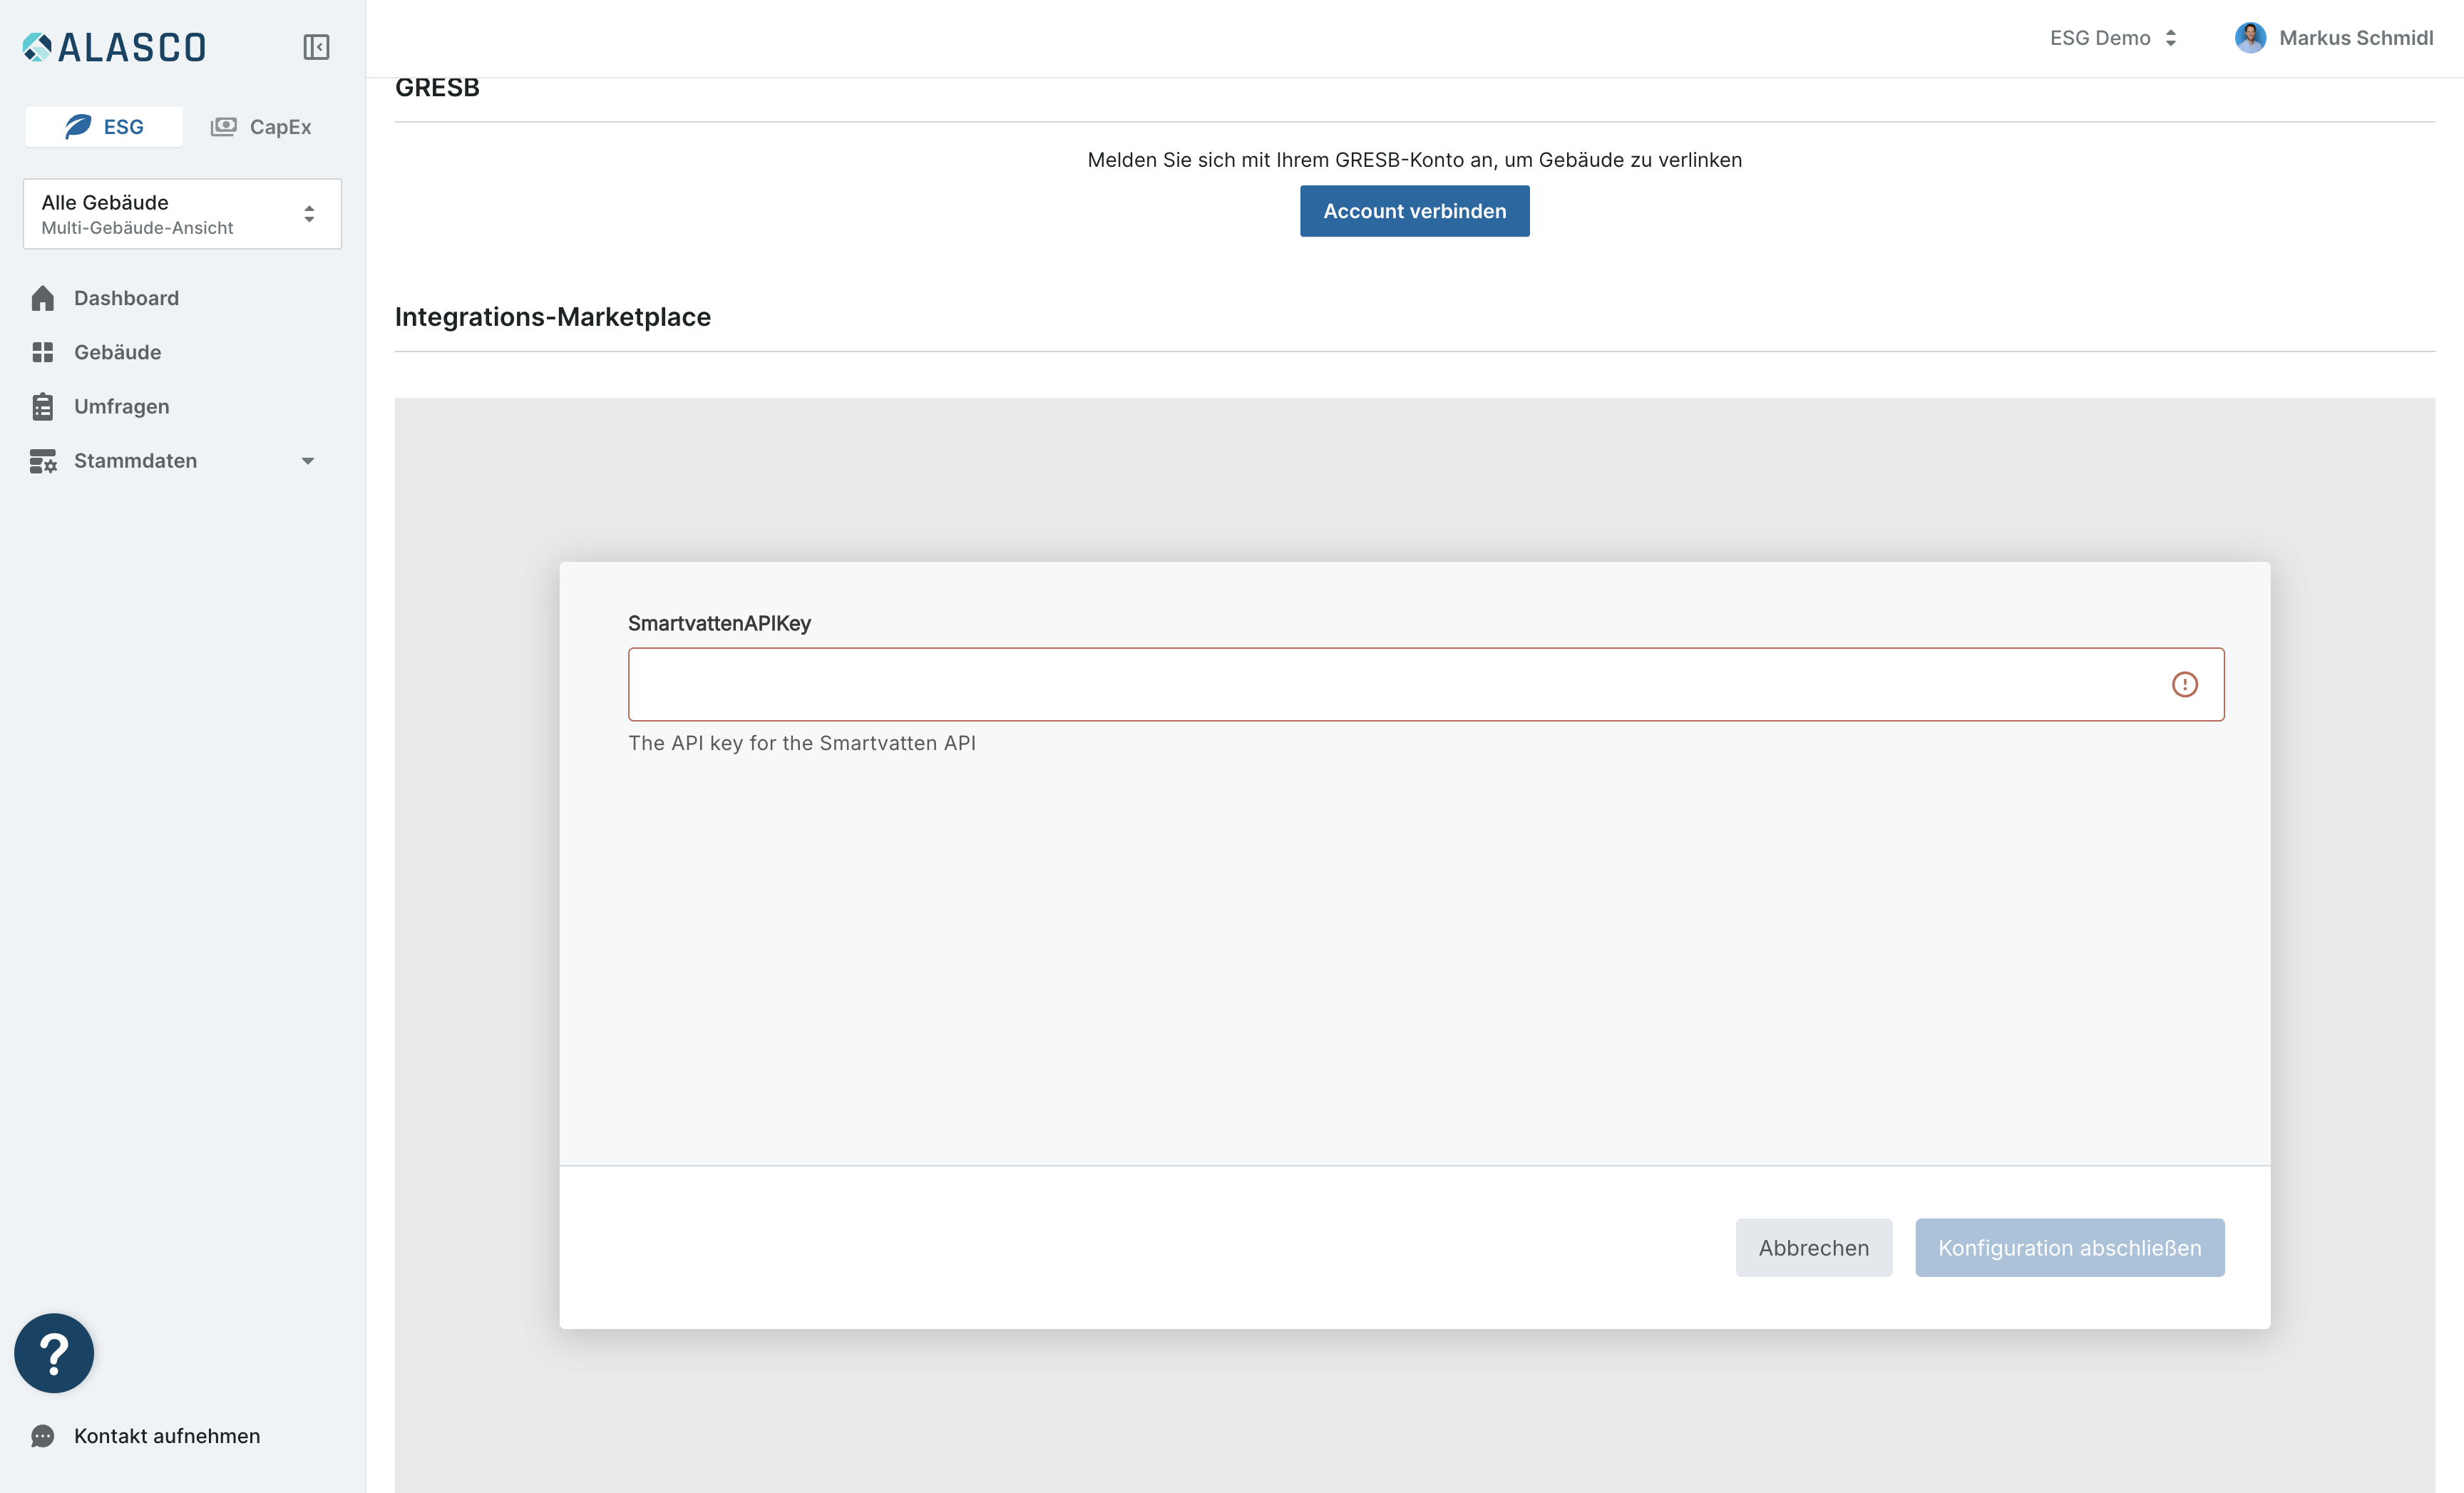Open the Alle Gebäude building selector

click(182, 214)
